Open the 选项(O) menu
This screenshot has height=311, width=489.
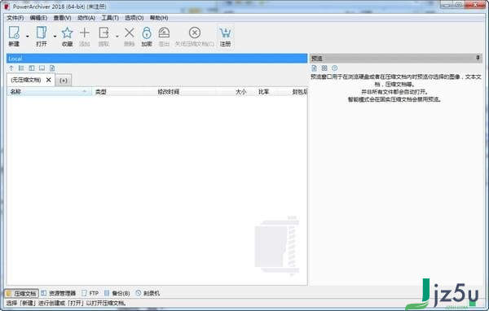point(134,18)
